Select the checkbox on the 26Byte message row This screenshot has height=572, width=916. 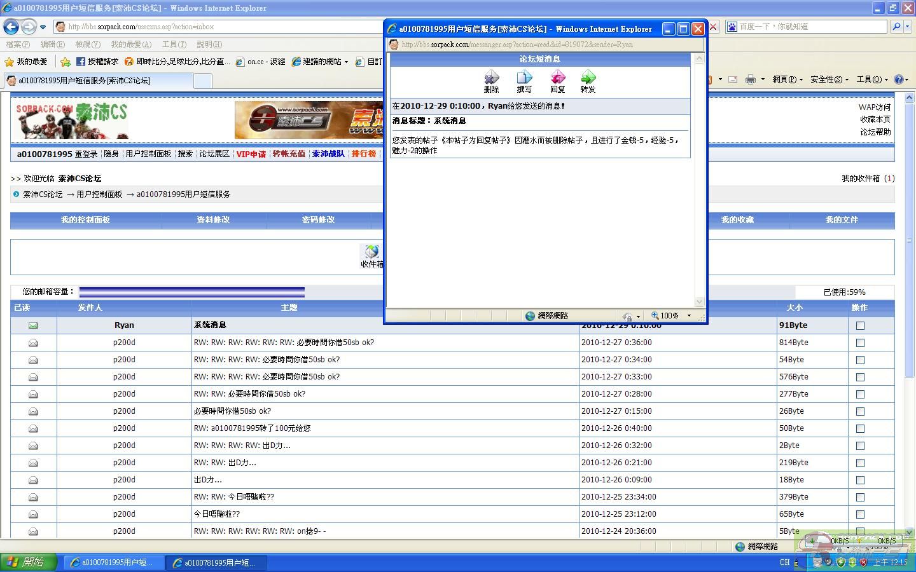click(x=860, y=411)
